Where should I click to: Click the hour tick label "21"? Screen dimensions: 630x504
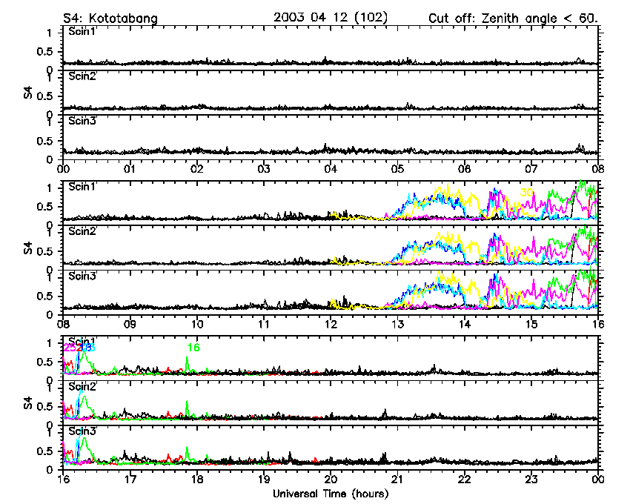click(x=397, y=479)
